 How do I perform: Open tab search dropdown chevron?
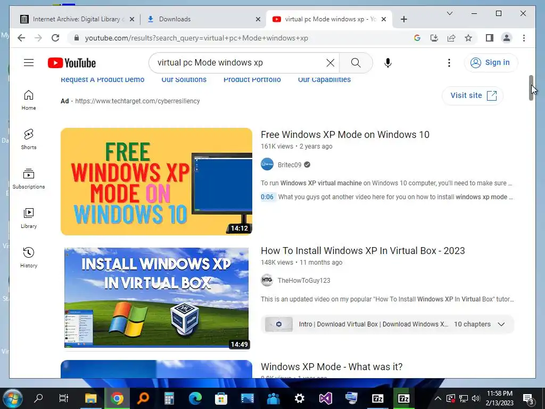[449, 13]
